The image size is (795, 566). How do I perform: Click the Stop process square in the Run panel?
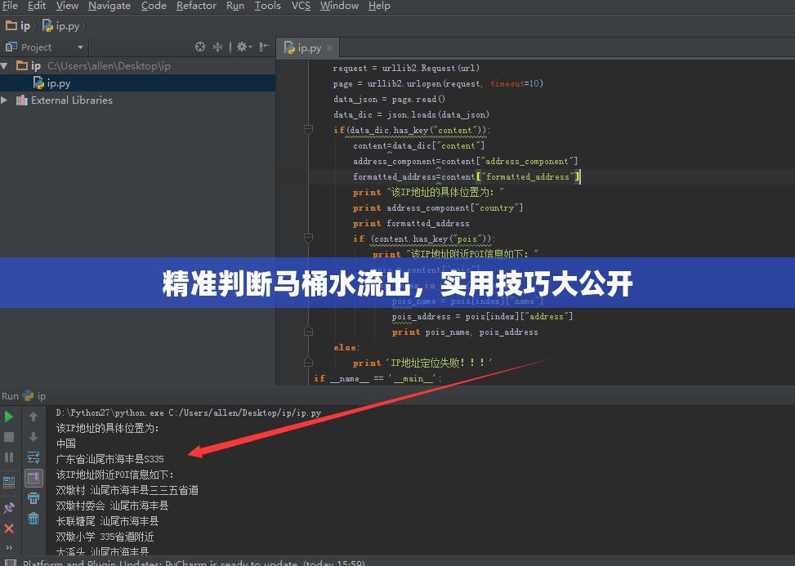click(9, 437)
